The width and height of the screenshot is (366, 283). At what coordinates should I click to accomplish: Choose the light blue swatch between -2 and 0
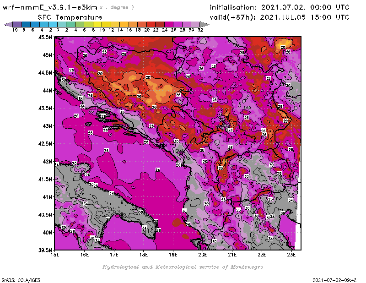tap(53, 24)
